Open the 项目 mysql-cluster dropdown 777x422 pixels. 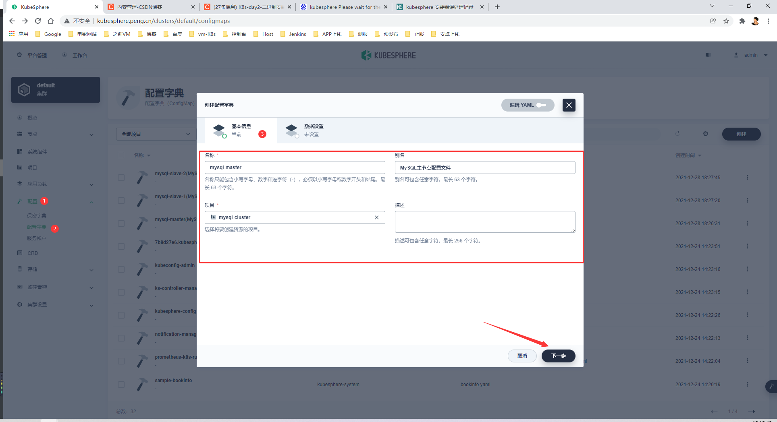295,217
